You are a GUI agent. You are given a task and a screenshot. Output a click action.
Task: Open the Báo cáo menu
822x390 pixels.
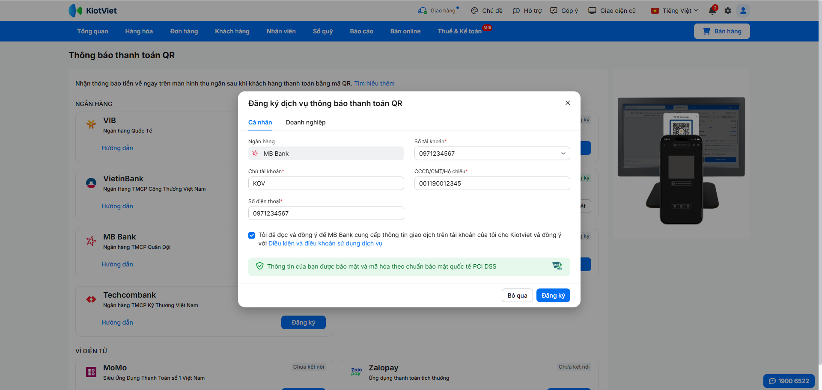[362, 31]
